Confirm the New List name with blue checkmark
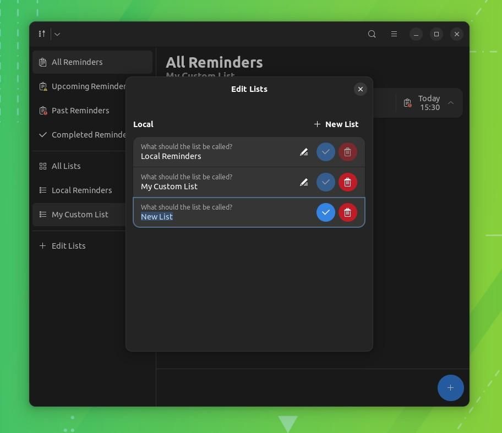Viewport: 502px width, 433px height. tap(325, 212)
